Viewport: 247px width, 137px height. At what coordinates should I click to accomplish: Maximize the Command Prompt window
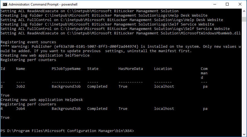click(x=227, y=4)
